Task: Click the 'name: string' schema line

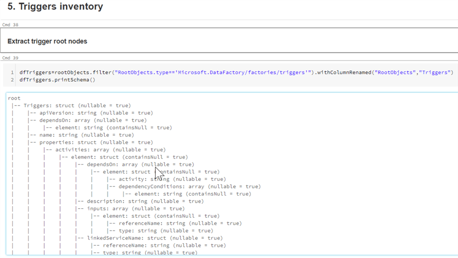Action: [87, 135]
